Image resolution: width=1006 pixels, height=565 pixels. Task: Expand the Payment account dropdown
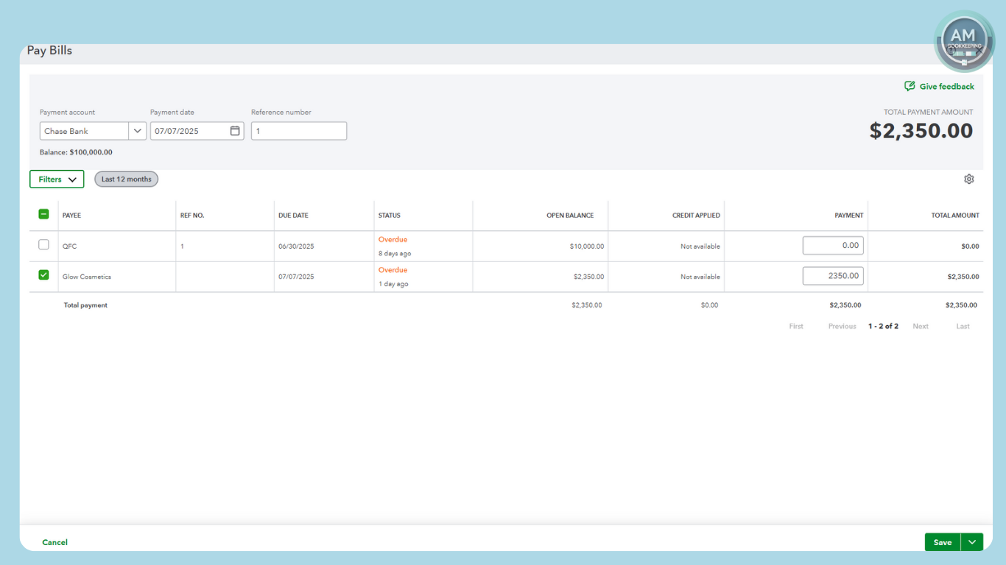coord(137,131)
